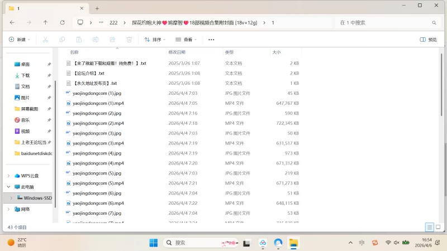The width and height of the screenshot is (447, 251).
Task: Click the 在 1 中搜索 search box
Action: [x=386, y=22]
